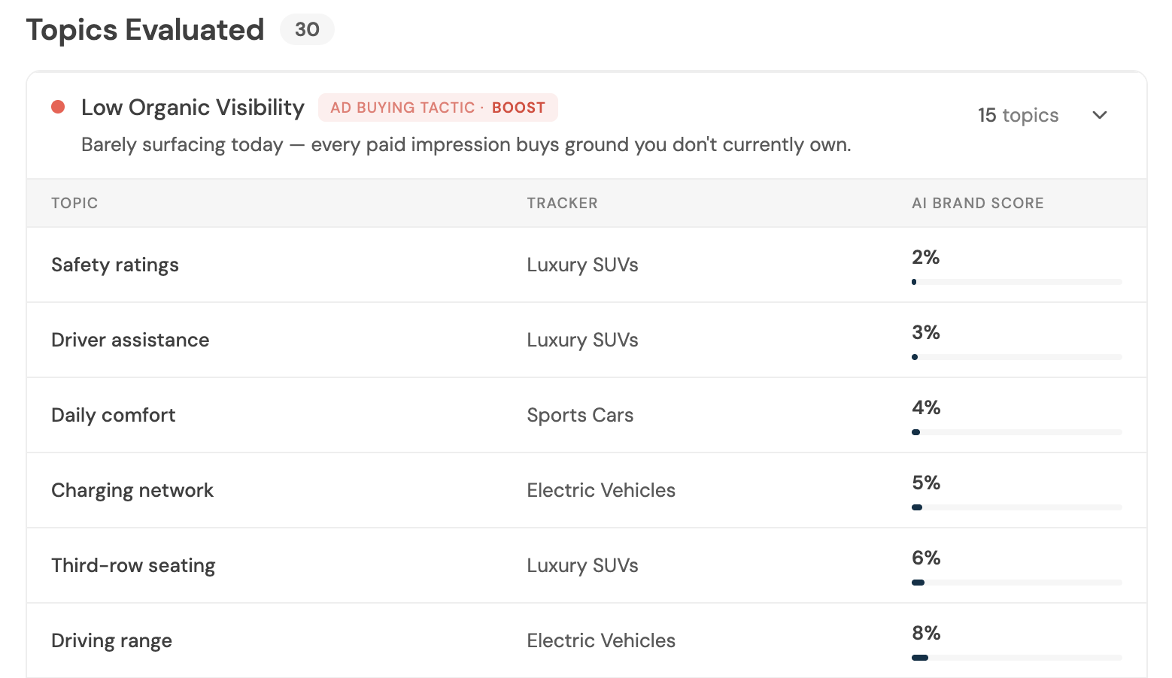The height and width of the screenshot is (678, 1172).
Task: Select the Third-row seating topic
Action: [x=133, y=565]
